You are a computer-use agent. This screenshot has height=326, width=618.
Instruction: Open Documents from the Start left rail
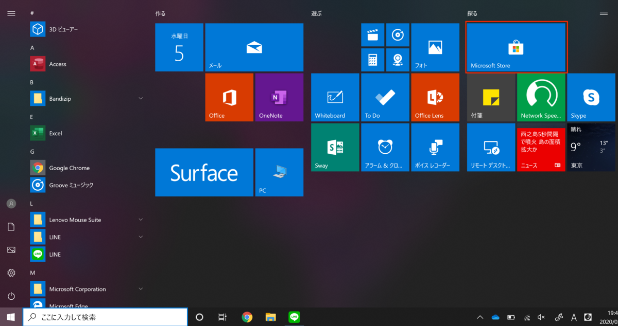(x=11, y=227)
